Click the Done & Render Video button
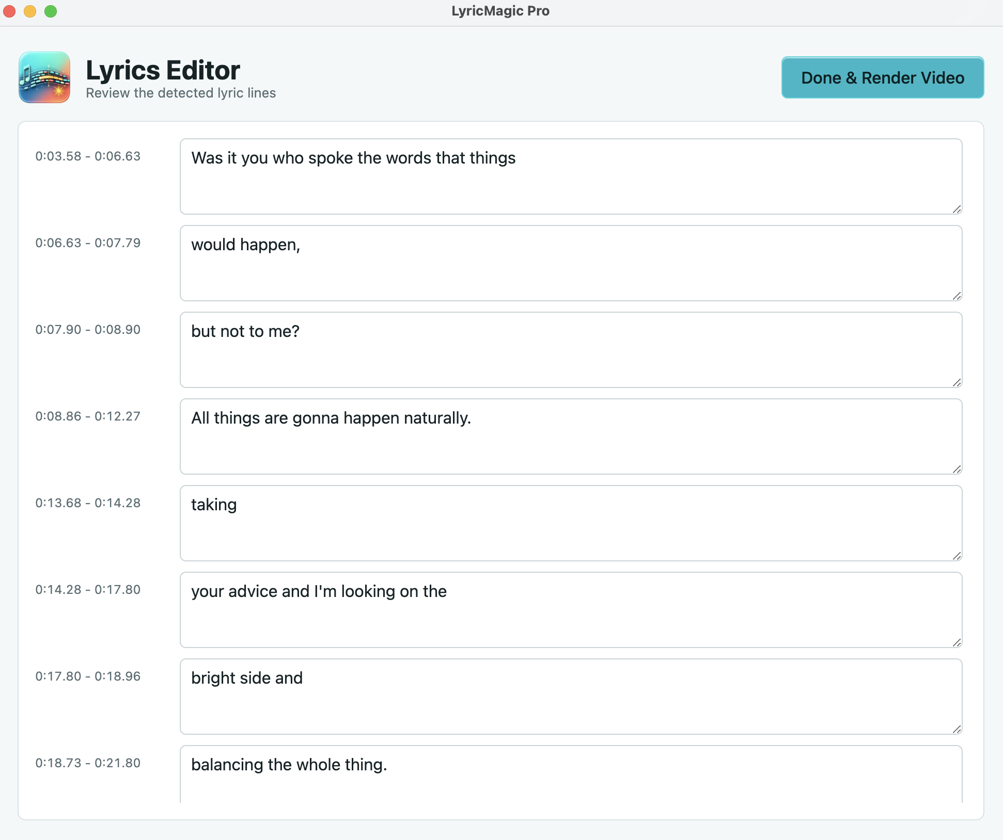This screenshot has height=840, width=1003. tap(882, 77)
